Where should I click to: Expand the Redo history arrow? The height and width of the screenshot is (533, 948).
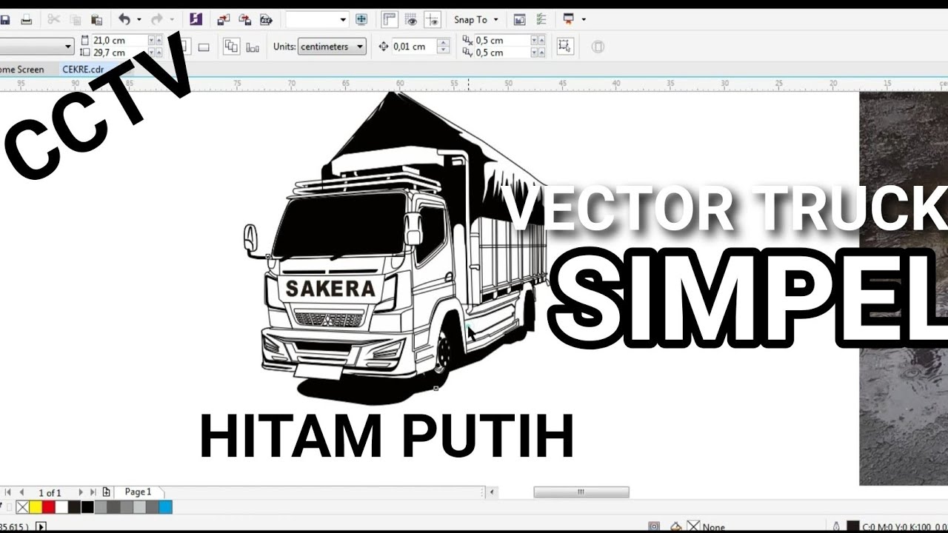pyautogui.click(x=172, y=20)
